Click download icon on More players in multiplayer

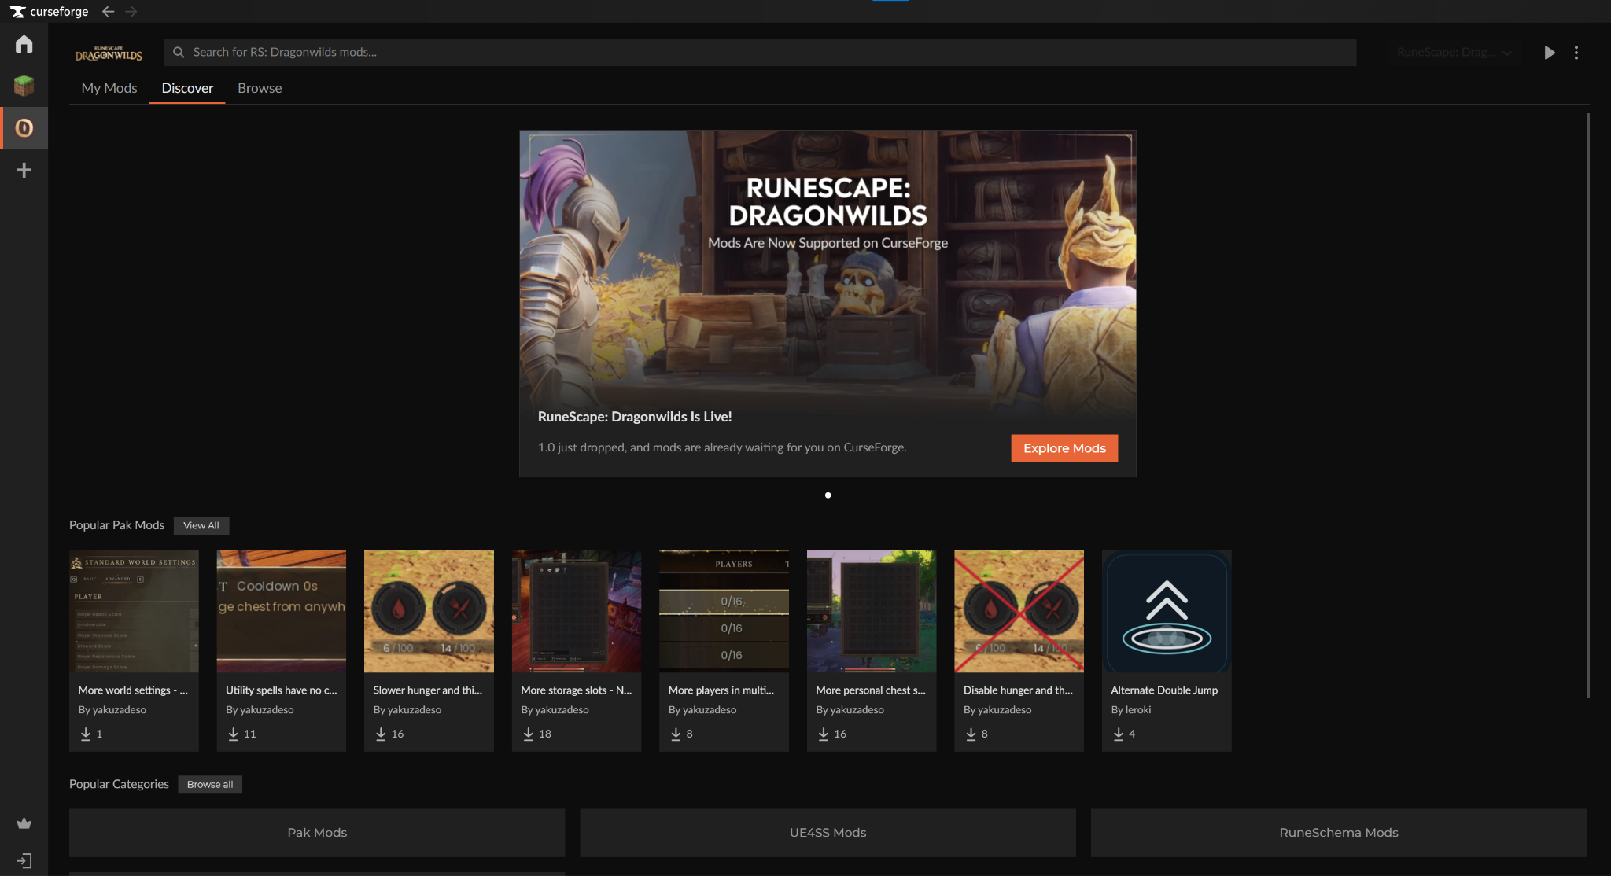click(x=676, y=734)
